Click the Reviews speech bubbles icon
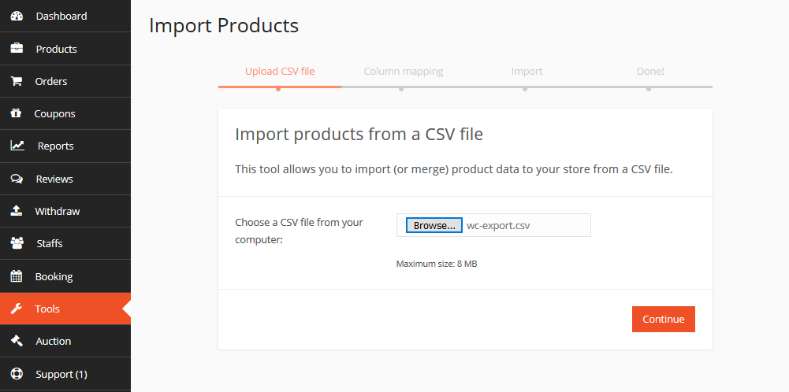This screenshot has height=392, width=789. tap(17, 179)
